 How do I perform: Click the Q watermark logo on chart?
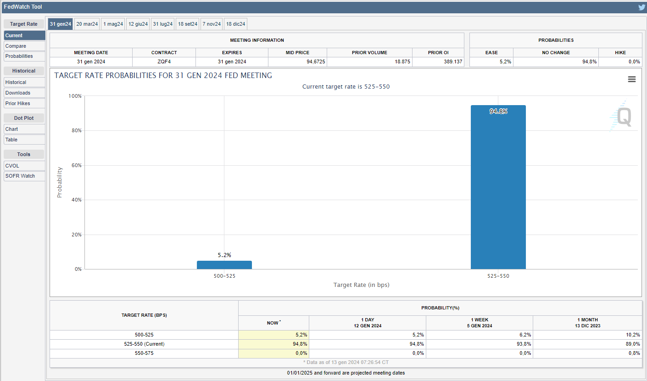(623, 117)
